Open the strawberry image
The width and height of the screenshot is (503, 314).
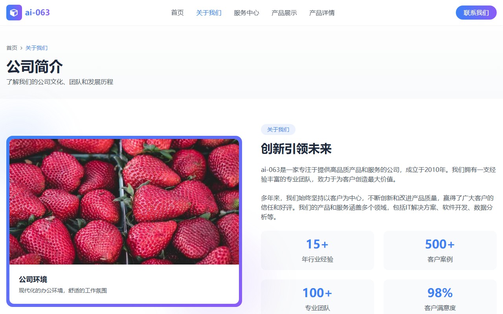click(x=124, y=201)
